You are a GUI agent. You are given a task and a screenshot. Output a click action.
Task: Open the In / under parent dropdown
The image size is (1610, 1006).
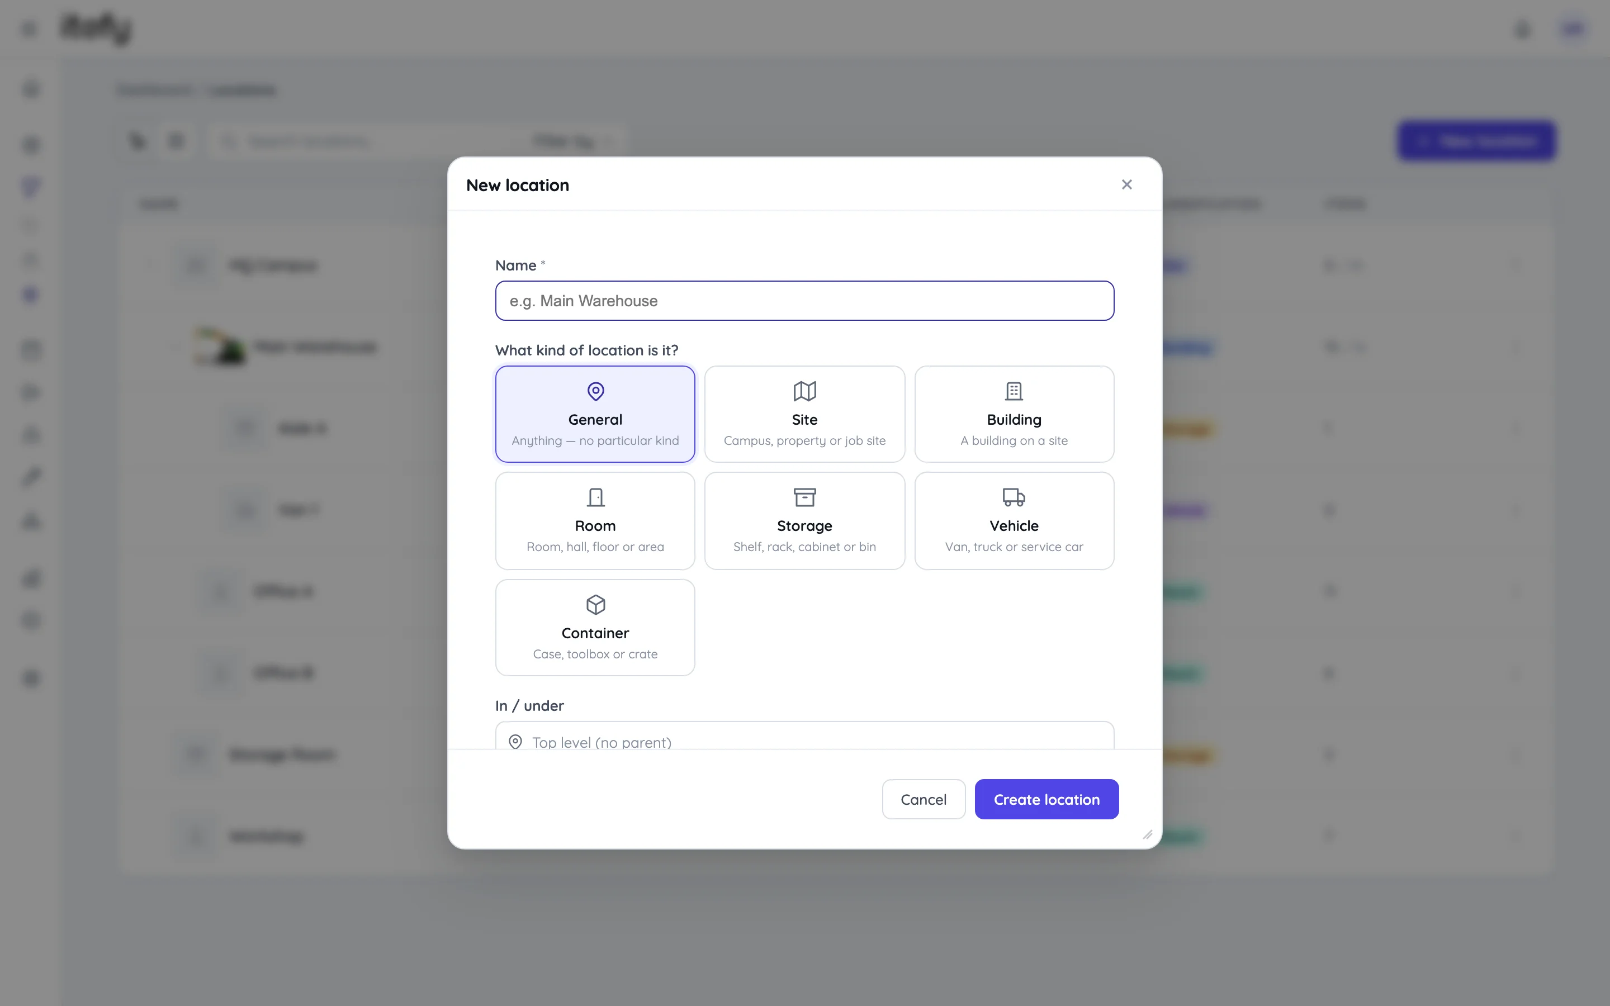click(804, 736)
